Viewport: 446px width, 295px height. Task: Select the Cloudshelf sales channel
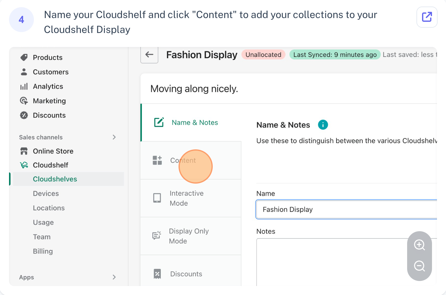(50, 165)
